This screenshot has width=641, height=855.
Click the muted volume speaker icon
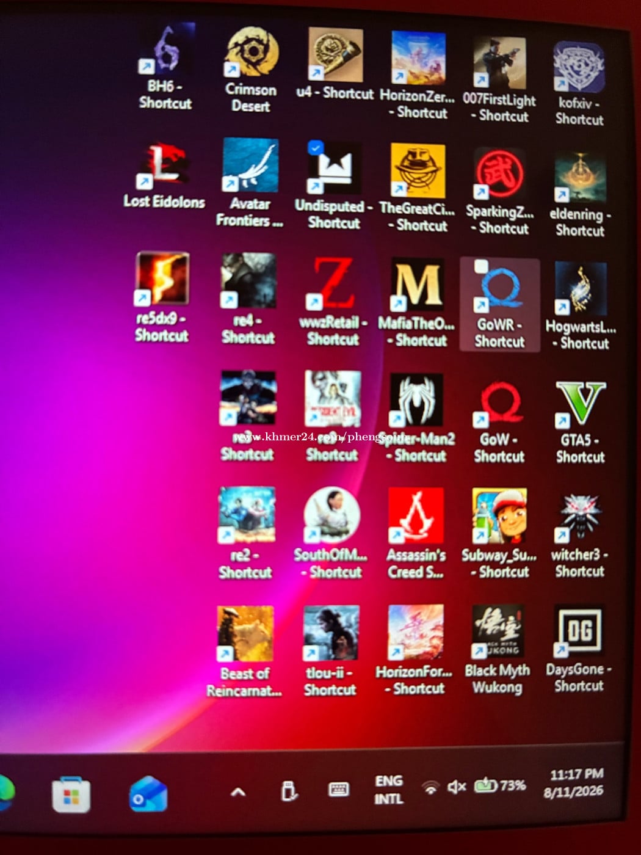(x=457, y=787)
